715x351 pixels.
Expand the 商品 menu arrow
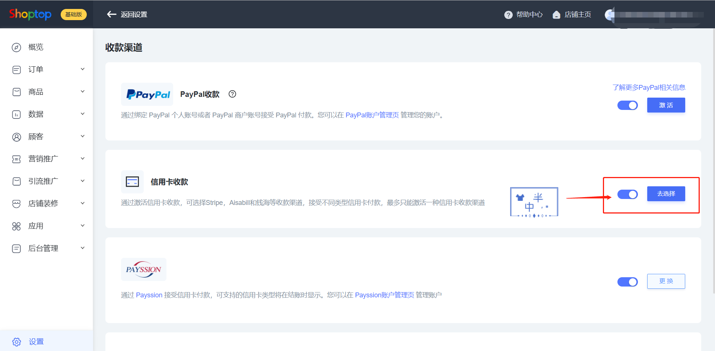[x=83, y=92]
